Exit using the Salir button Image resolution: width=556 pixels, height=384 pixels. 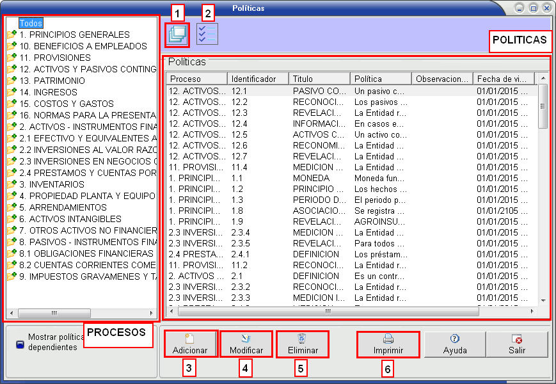(517, 344)
